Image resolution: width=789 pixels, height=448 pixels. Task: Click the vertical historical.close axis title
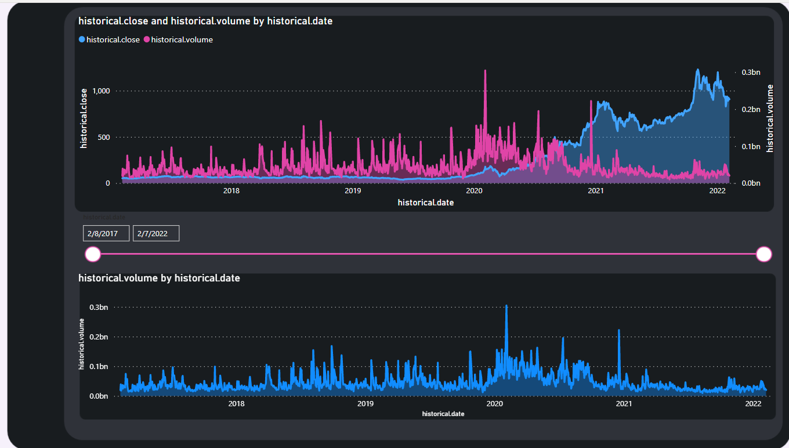click(x=84, y=118)
